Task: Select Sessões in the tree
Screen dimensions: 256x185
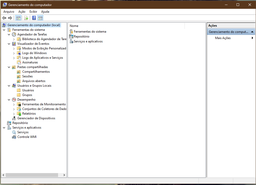Action: [27, 76]
